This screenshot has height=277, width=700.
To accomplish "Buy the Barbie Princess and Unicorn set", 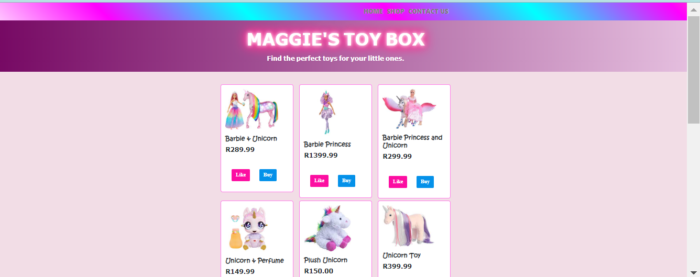I will pos(425,182).
